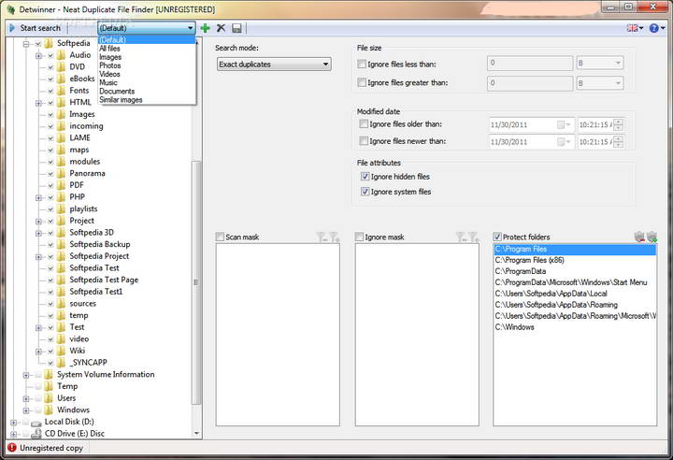This screenshot has height=460, width=673.
Task: Enable the Ignore mask checkbox
Action: point(359,237)
